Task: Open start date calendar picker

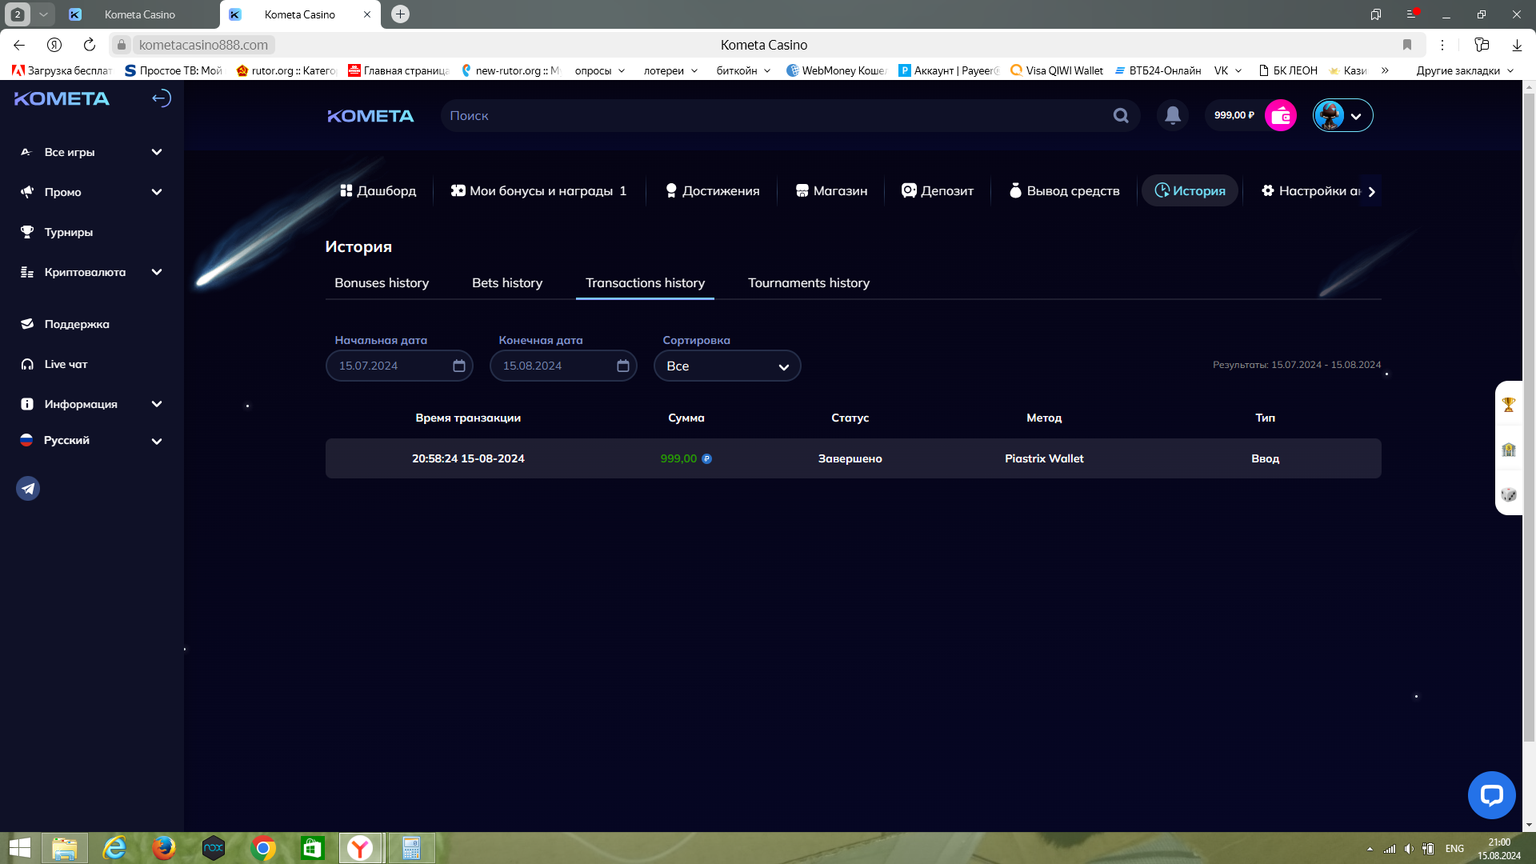Action: tap(459, 366)
